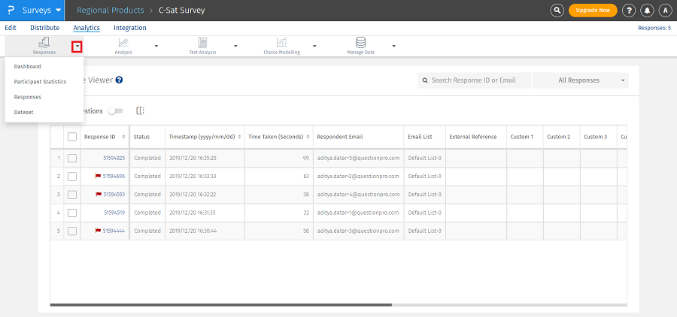Image resolution: width=677 pixels, height=317 pixels.
Task: Expand the All Responses filter dropdown
Action: pyautogui.click(x=579, y=80)
